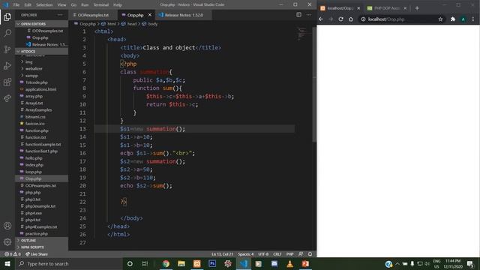
Task: Click taskbar search box
Action: click(x=68, y=263)
